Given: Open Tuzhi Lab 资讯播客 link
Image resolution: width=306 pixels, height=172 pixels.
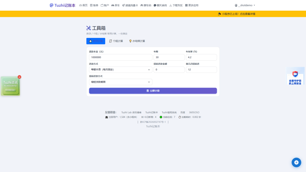Looking at the screenshot, I should [131, 112].
